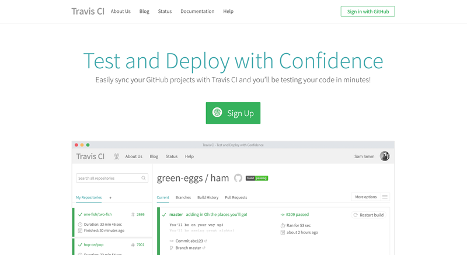Click the Travis mascot icon on Sign Up button
Viewport: 467px width, 255px height.
(x=217, y=113)
